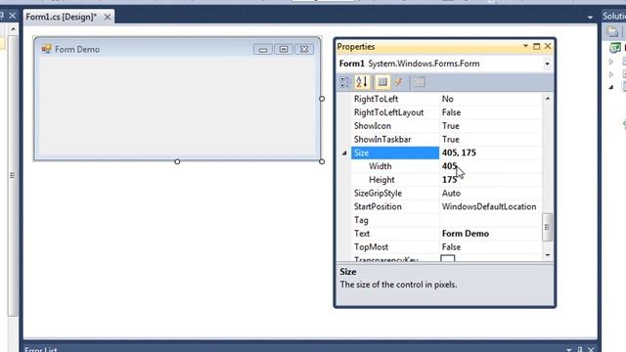Screen dimensions: 626x352
Task: Close the Error List panel
Action: pos(591,350)
